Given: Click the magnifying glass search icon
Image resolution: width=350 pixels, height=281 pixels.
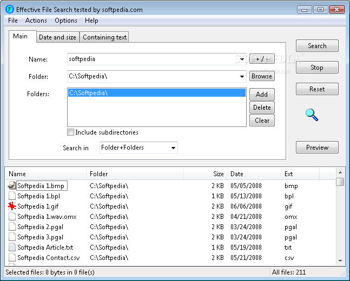Looking at the screenshot, I should tap(312, 115).
